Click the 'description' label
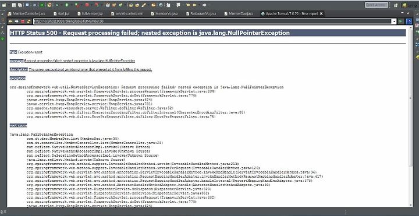The width and height of the screenshot is (419, 216). pos(19,69)
